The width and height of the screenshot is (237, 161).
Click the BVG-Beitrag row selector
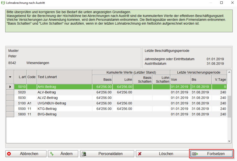tap(10, 114)
